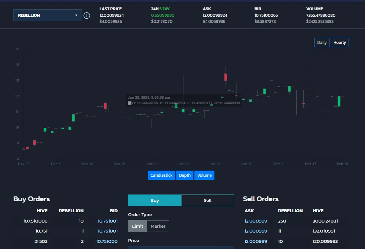
Task: Click the 5.74% 24H percentage
Action: 165,9
